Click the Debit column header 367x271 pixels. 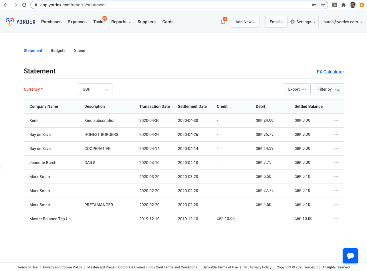tap(260, 106)
